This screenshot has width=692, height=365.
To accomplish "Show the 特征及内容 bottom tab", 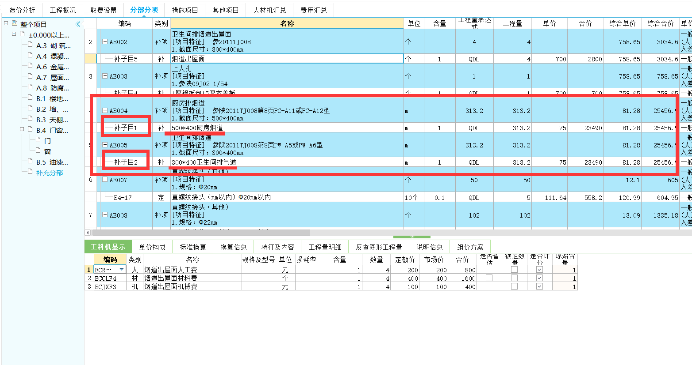I will pyautogui.click(x=278, y=247).
